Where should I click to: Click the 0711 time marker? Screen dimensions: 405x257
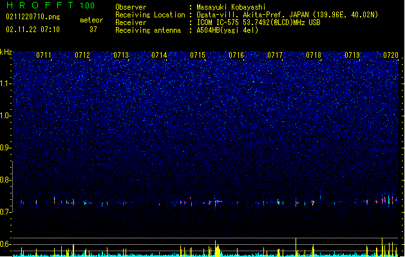pyautogui.click(x=44, y=55)
